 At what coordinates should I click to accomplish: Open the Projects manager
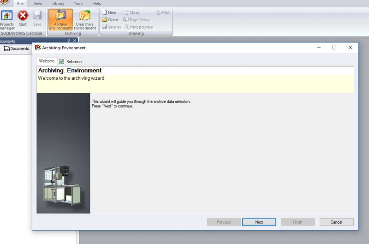tap(7, 20)
